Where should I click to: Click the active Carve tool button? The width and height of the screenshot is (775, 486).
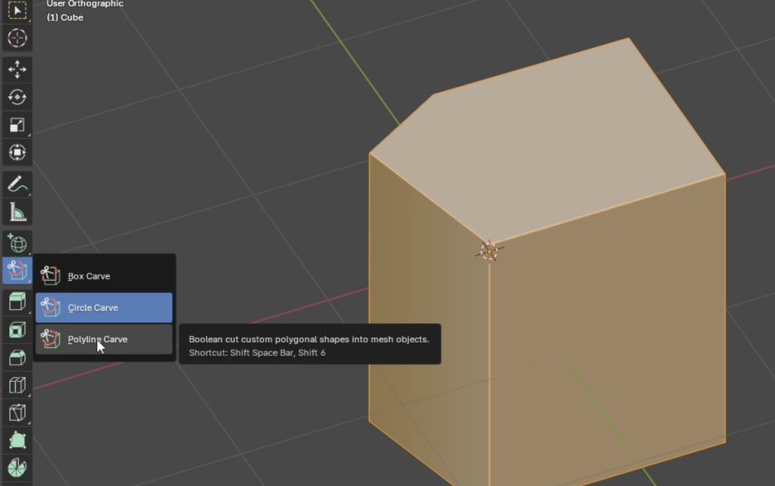(x=17, y=270)
